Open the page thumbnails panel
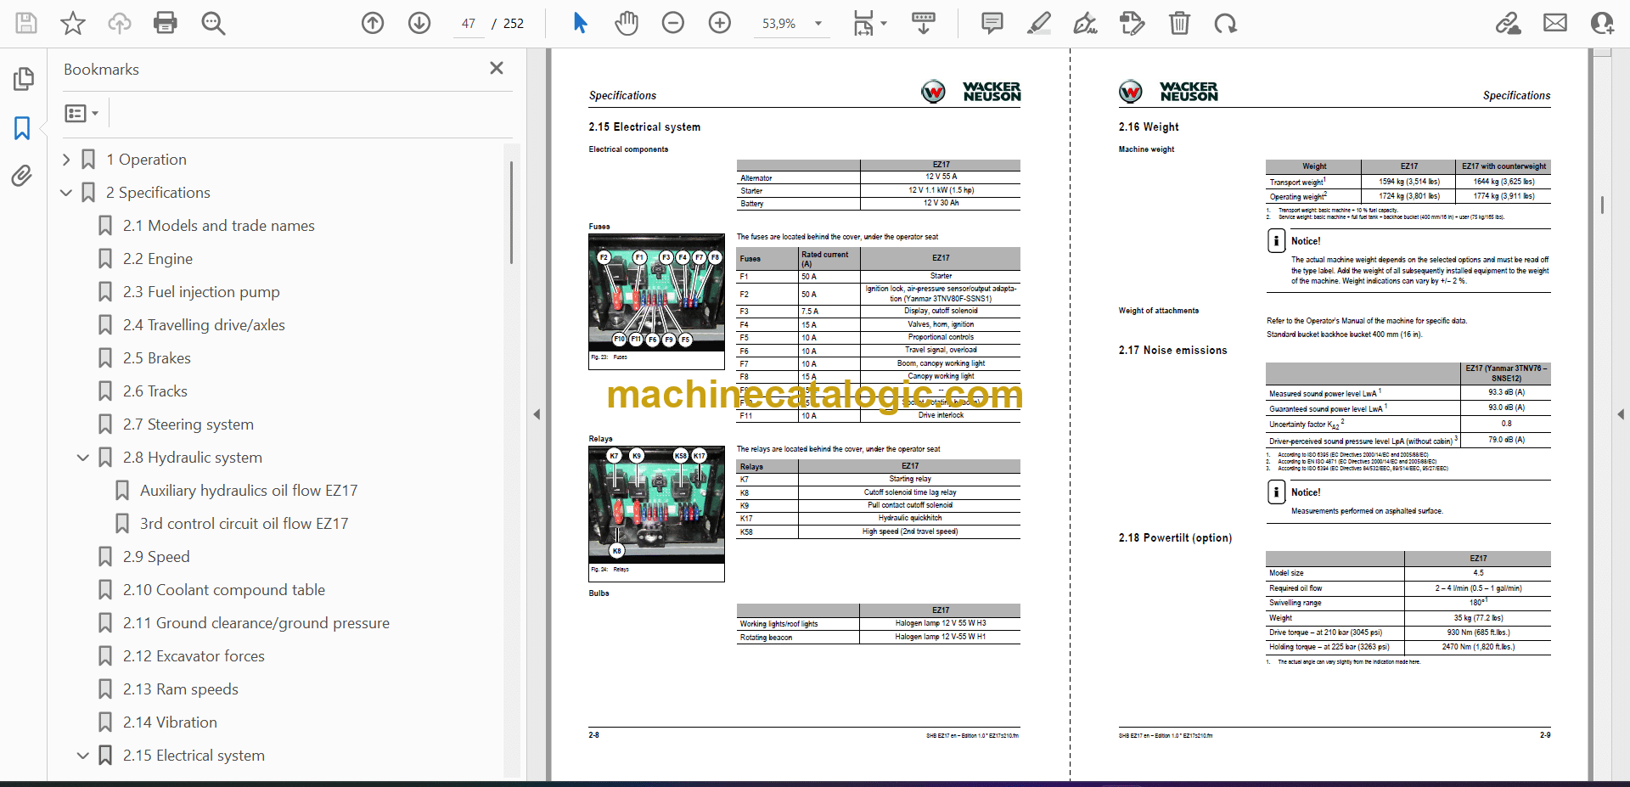Viewport: 1630px width, 787px height. tap(23, 79)
